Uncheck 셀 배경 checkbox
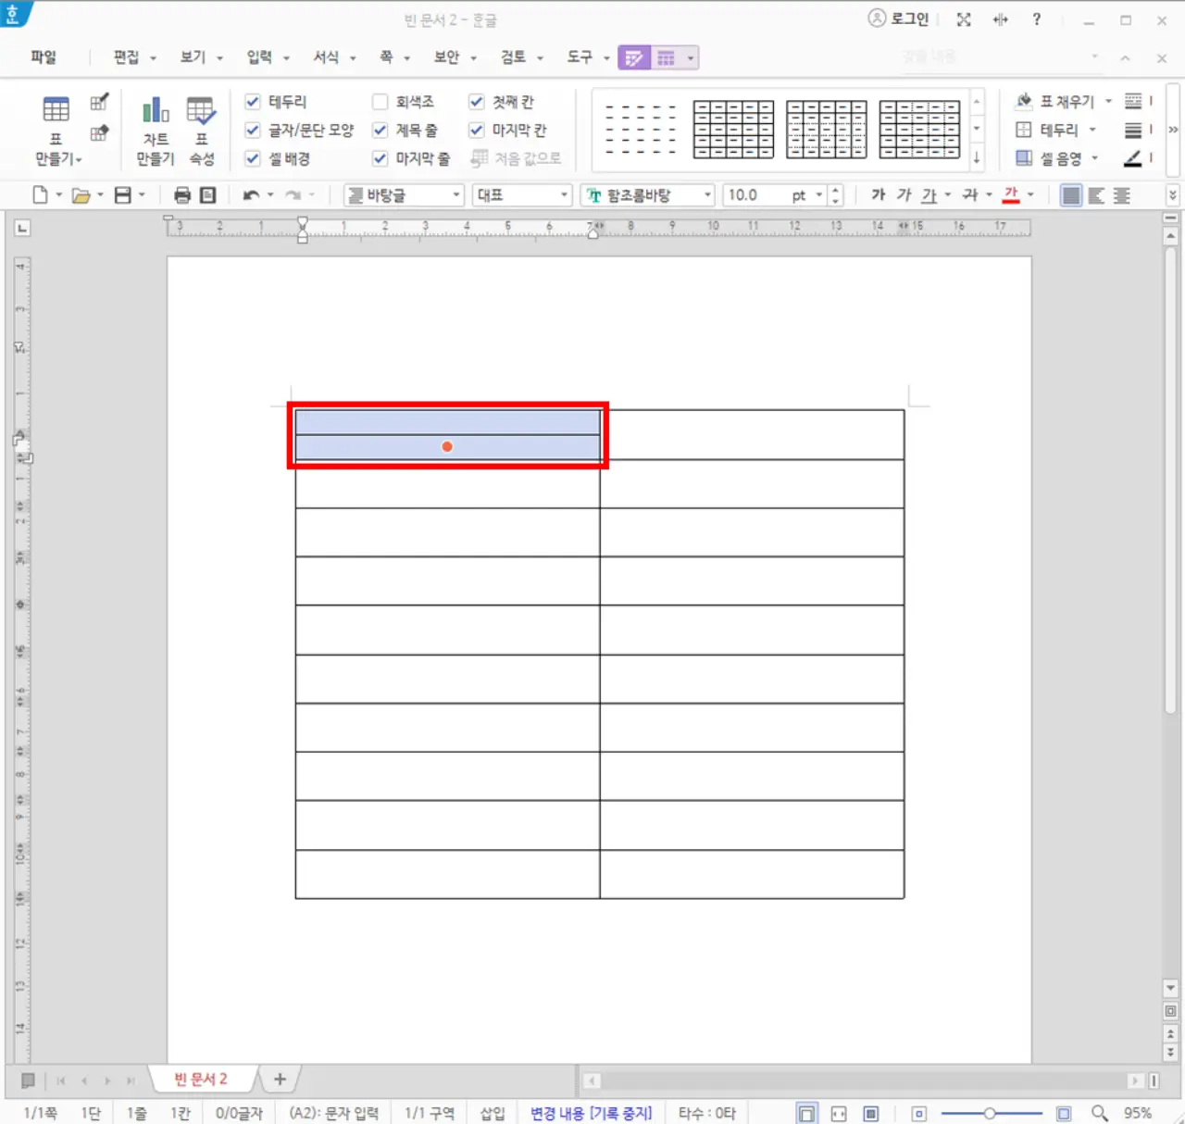1185x1124 pixels. point(252,158)
